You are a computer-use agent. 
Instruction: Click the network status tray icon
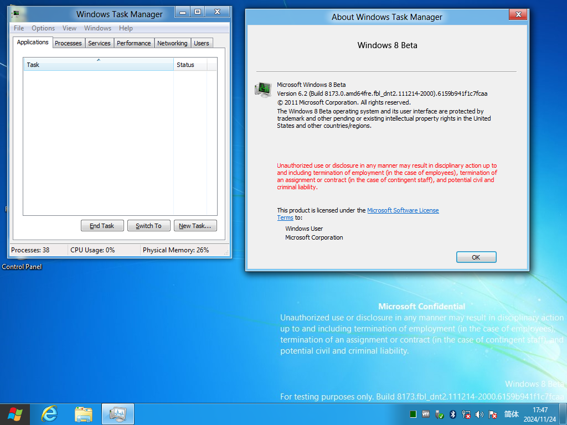466,414
